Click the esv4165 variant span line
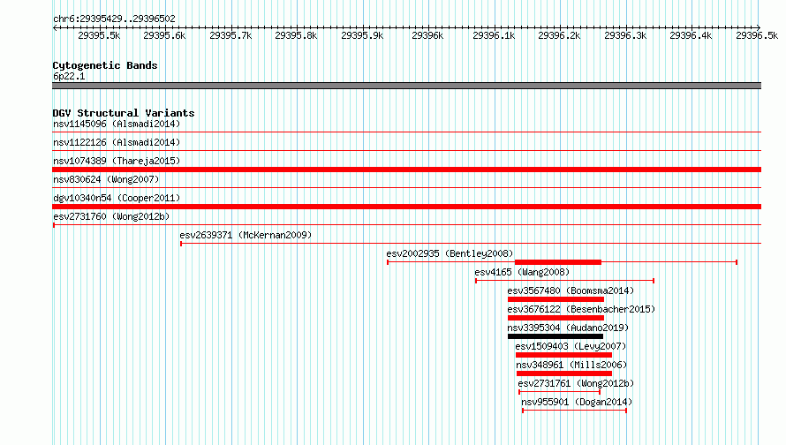Screen dimensions: 786x445 [x=565, y=281]
